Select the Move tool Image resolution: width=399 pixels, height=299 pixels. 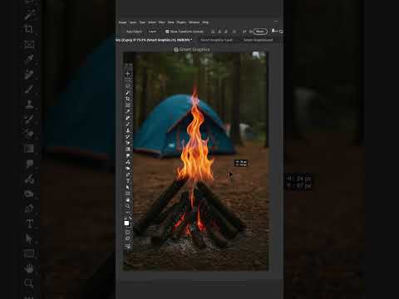[128, 74]
